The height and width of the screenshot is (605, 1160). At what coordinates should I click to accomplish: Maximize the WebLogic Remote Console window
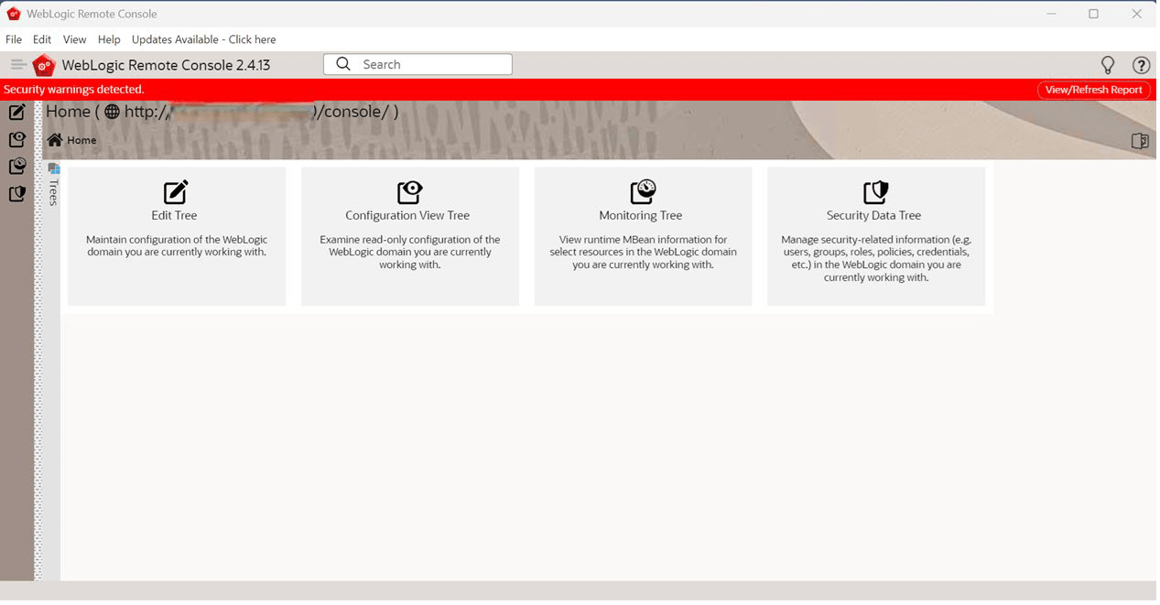tap(1093, 14)
